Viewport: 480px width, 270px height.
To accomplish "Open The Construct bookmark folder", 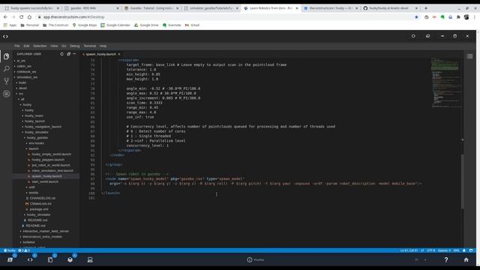I will click(55, 25).
